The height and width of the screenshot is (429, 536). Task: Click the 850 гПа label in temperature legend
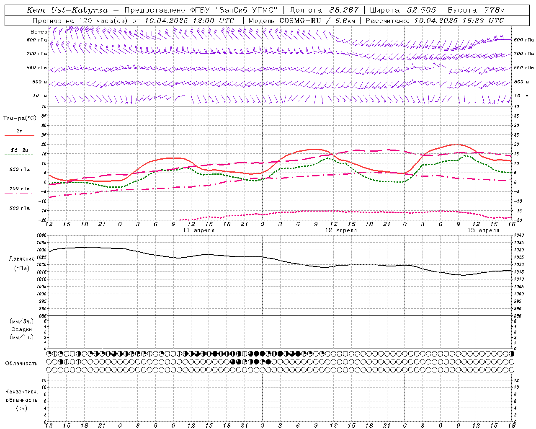point(20,170)
